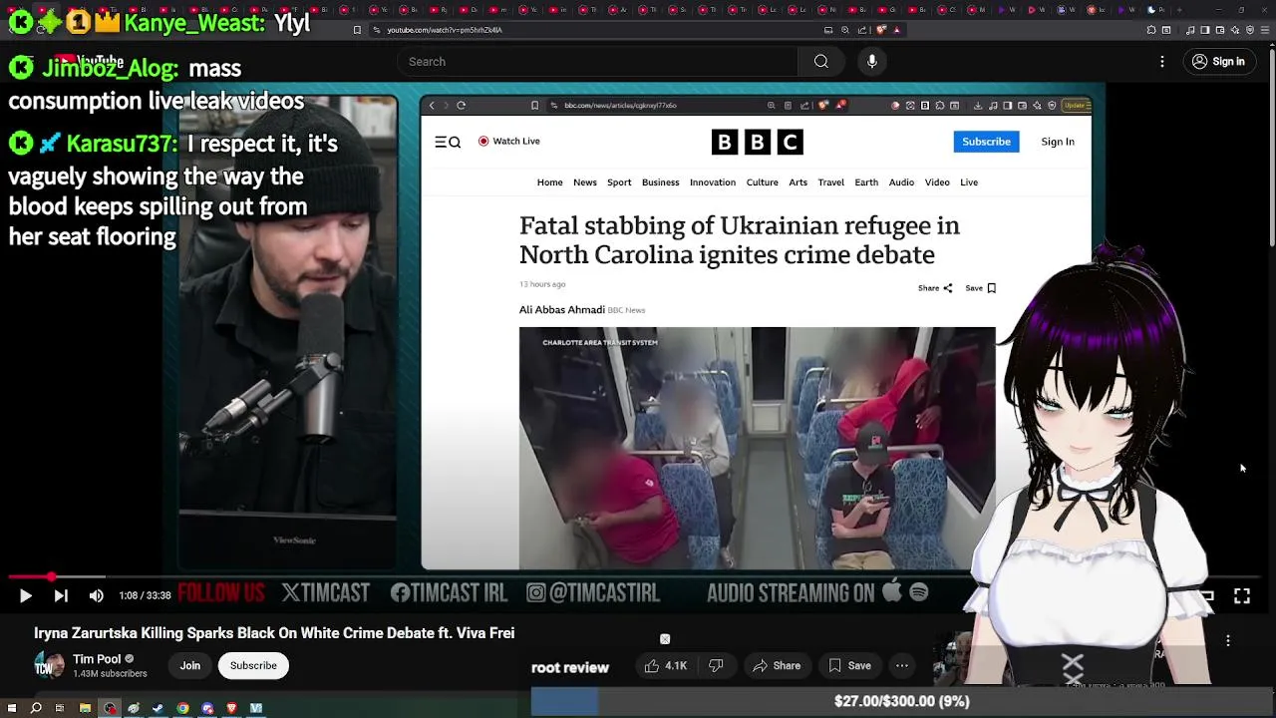Open Brave browser from taskbar
Screen dimensions: 1276x718
(231, 708)
